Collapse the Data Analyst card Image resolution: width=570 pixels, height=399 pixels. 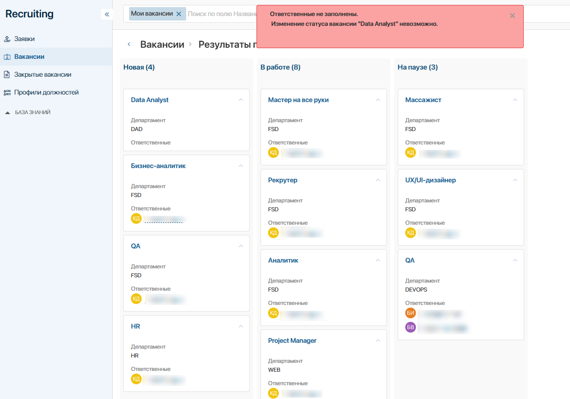(241, 100)
